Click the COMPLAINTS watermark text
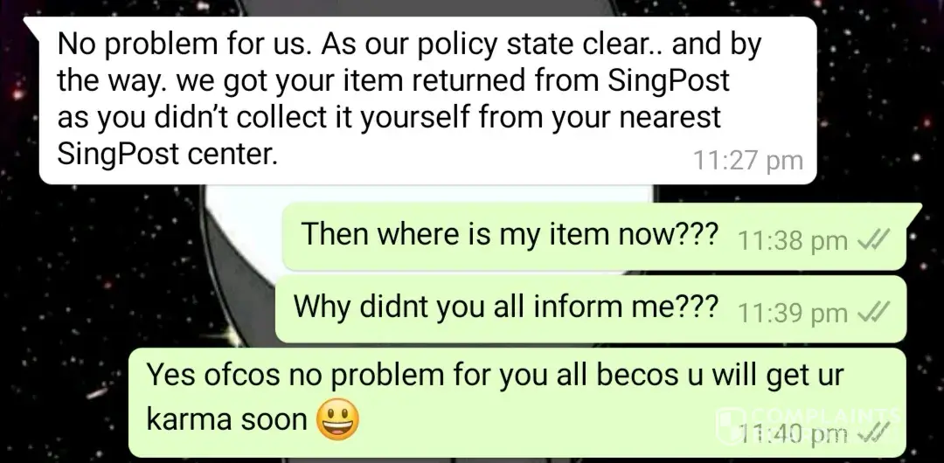The height and width of the screenshot is (463, 944). (825, 416)
